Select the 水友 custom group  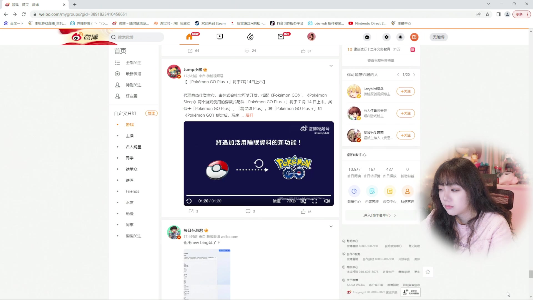[x=130, y=202]
